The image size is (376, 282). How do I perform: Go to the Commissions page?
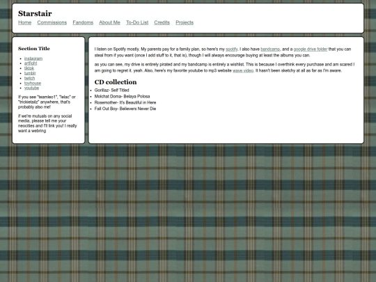[x=52, y=22]
